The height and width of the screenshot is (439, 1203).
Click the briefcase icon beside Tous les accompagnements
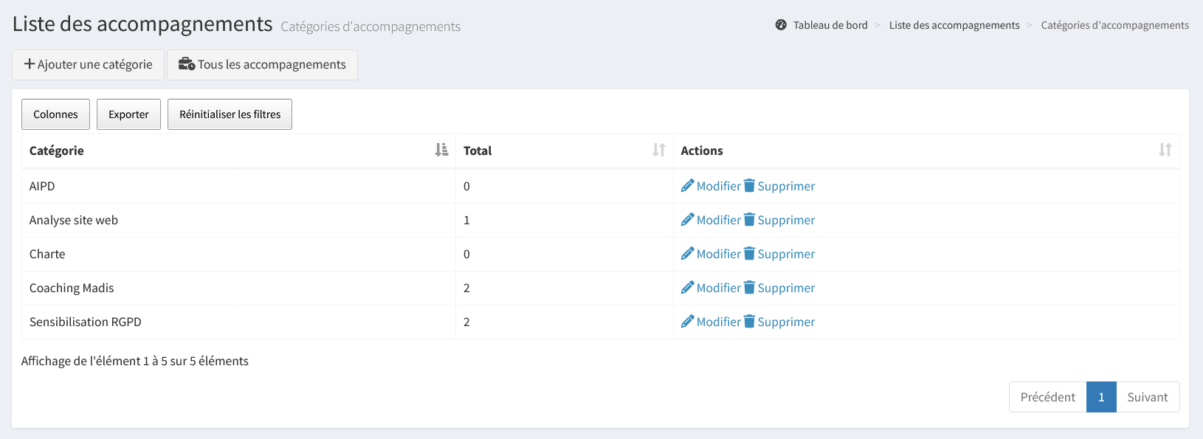187,64
